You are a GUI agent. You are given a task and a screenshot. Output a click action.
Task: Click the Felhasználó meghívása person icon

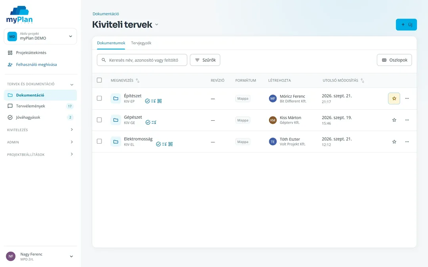pyautogui.click(x=10, y=64)
